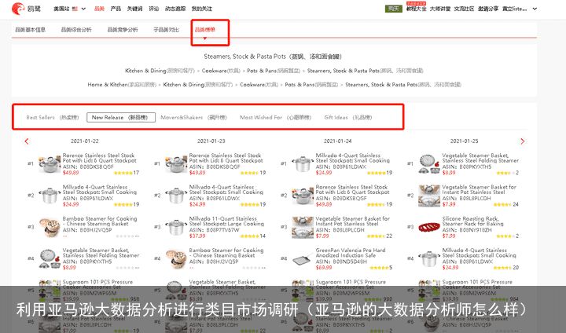The height and width of the screenshot is (333, 566).
Task: Click the red bird logo at top left
Action: click(x=18, y=9)
